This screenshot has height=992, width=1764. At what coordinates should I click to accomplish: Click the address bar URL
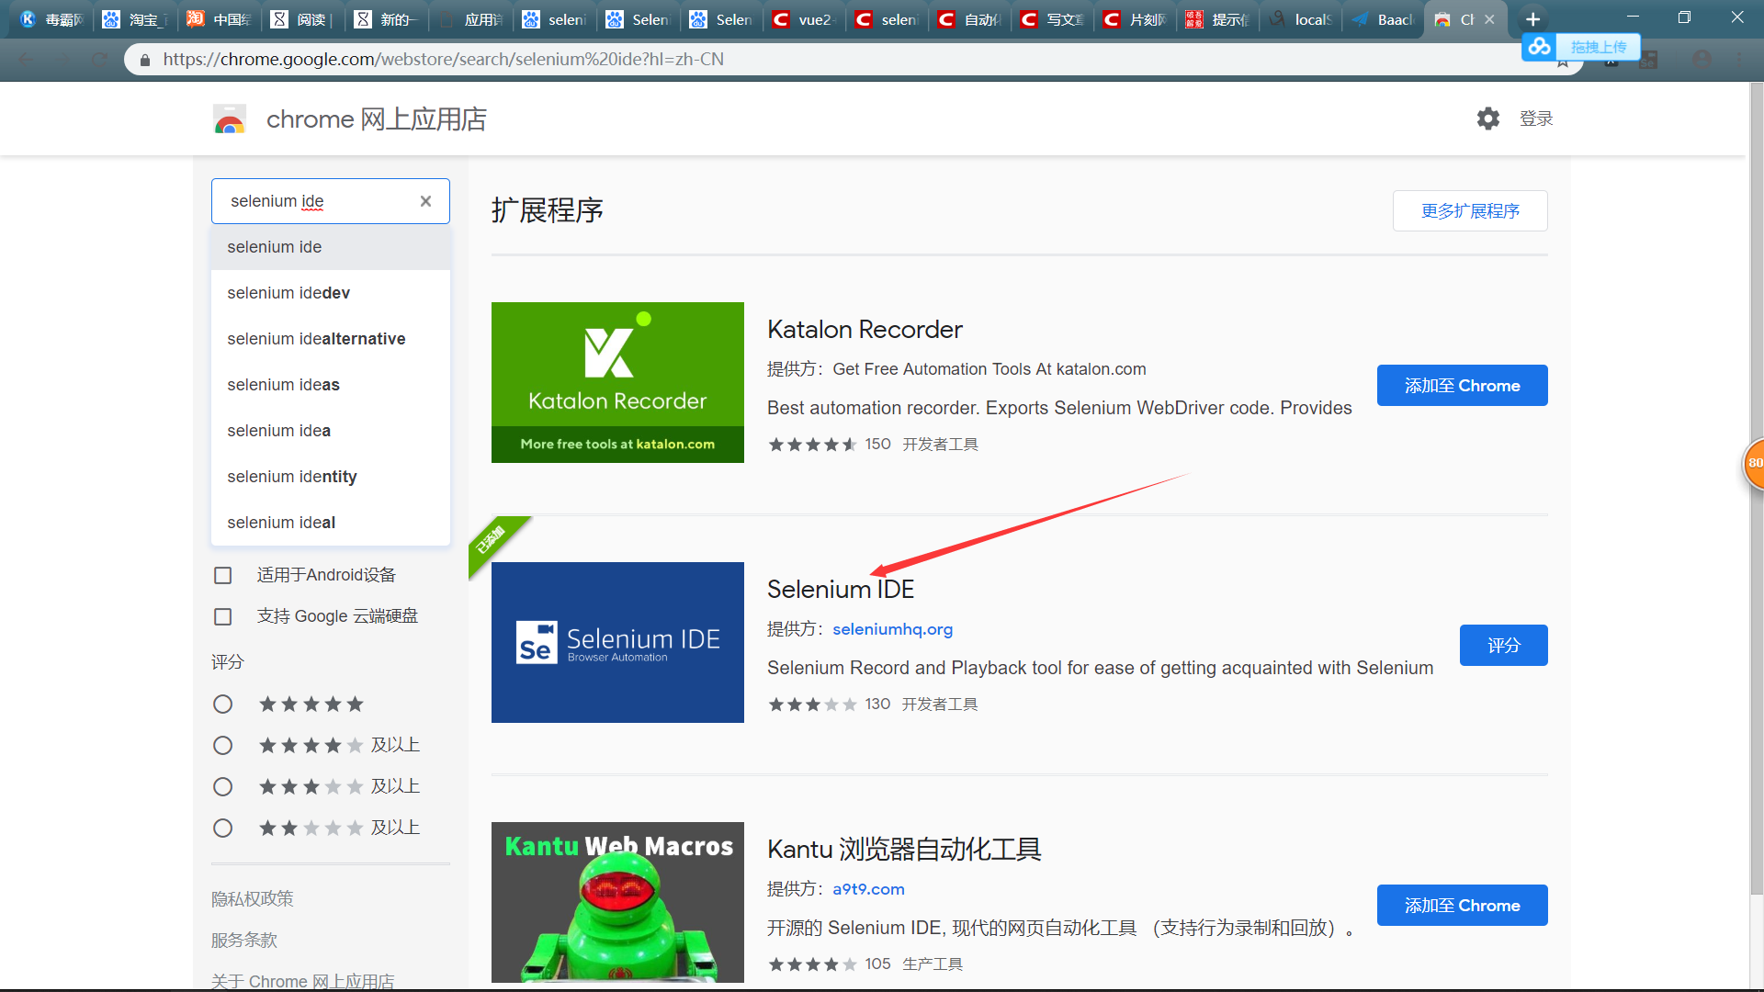[x=444, y=60]
